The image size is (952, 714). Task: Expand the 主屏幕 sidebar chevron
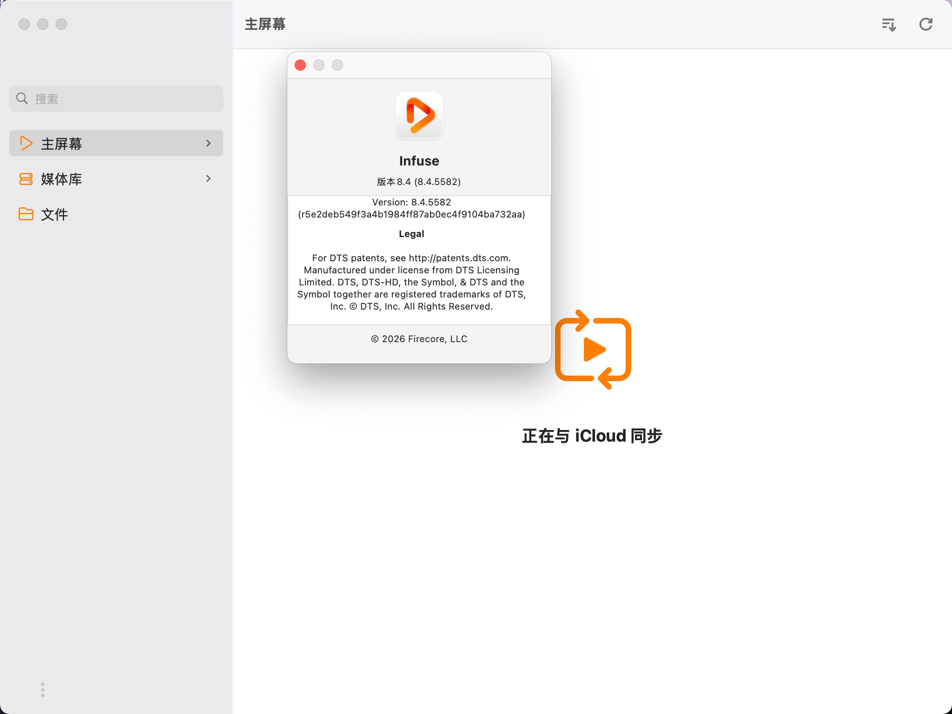point(208,143)
